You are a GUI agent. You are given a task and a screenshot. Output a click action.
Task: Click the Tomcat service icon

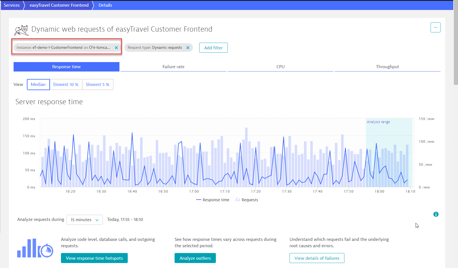[x=22, y=30]
